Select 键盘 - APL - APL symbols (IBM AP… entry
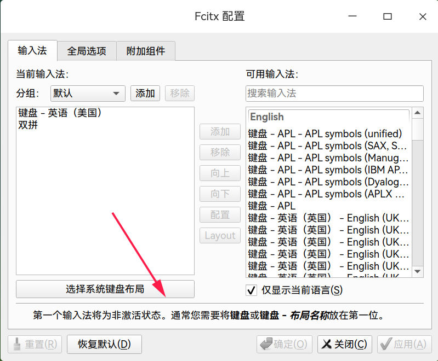The image size is (438, 361). (x=328, y=170)
